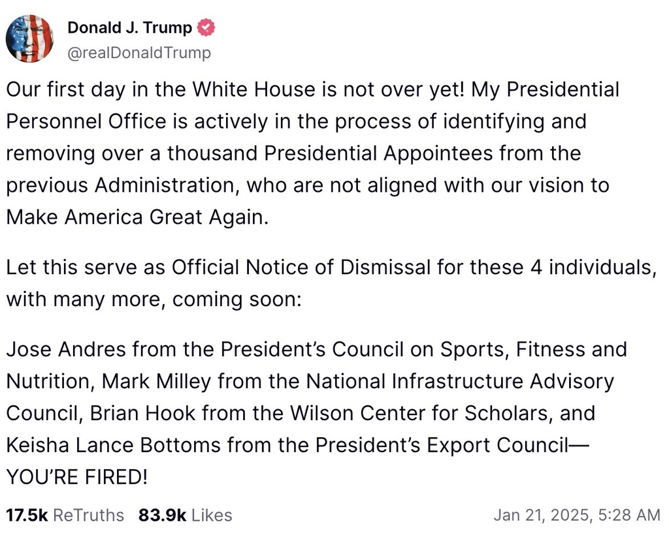Open the profile avatar picture
The width and height of the screenshot is (669, 541).
[29, 39]
